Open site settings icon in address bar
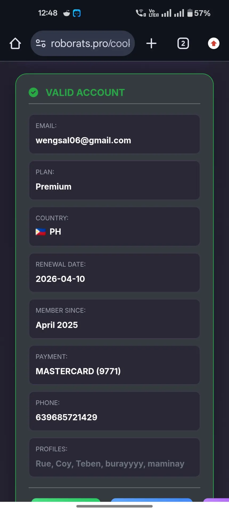This screenshot has height=512, width=229. [41, 43]
